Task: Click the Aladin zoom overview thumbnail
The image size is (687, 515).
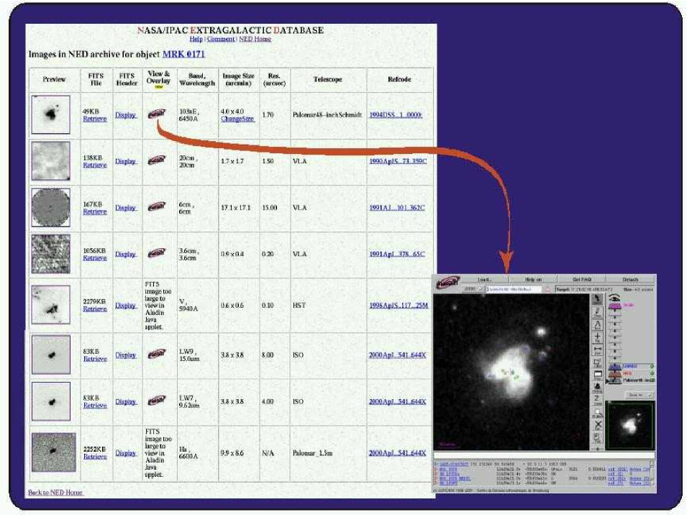Action: (x=630, y=425)
